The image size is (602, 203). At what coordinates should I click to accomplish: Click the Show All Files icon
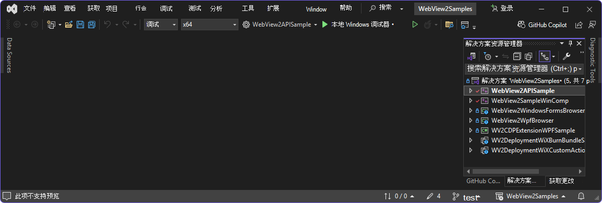pos(528,56)
